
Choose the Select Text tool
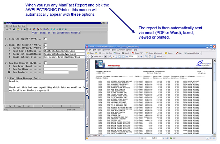tap(96, 56)
